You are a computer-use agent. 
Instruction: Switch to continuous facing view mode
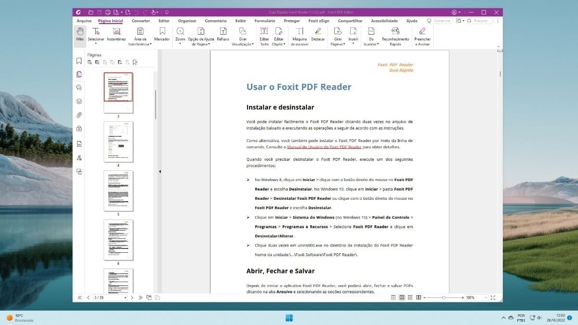419,298
